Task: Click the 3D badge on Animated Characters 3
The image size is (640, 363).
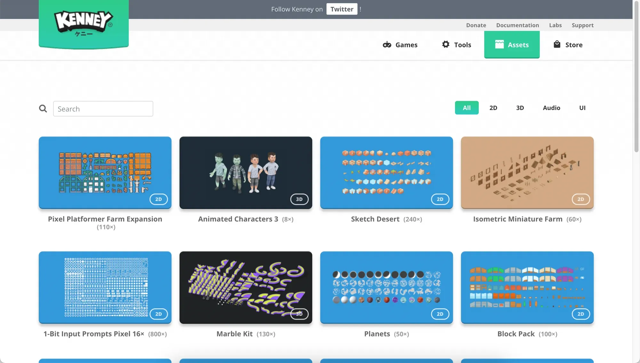Action: tap(299, 199)
